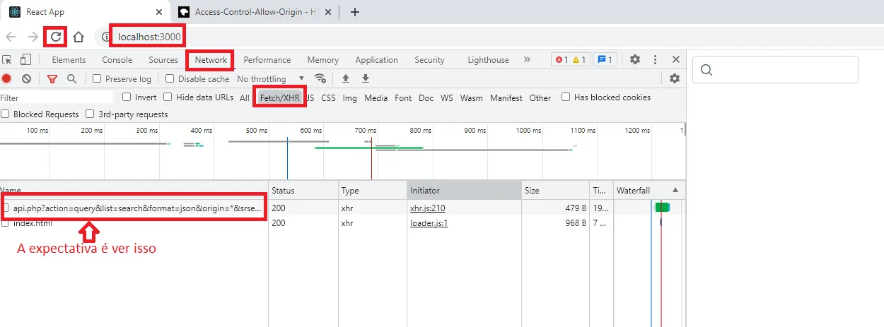Viewport: 884px width, 327px height.
Task: Filter requests by Media
Action: pyautogui.click(x=376, y=98)
